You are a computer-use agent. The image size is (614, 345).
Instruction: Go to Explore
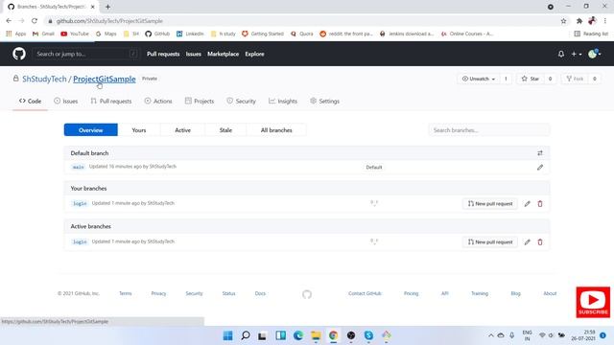[x=254, y=54]
